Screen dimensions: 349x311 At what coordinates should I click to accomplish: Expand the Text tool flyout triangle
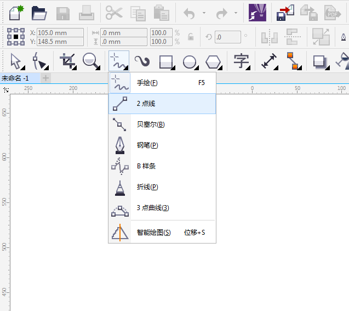click(x=249, y=67)
